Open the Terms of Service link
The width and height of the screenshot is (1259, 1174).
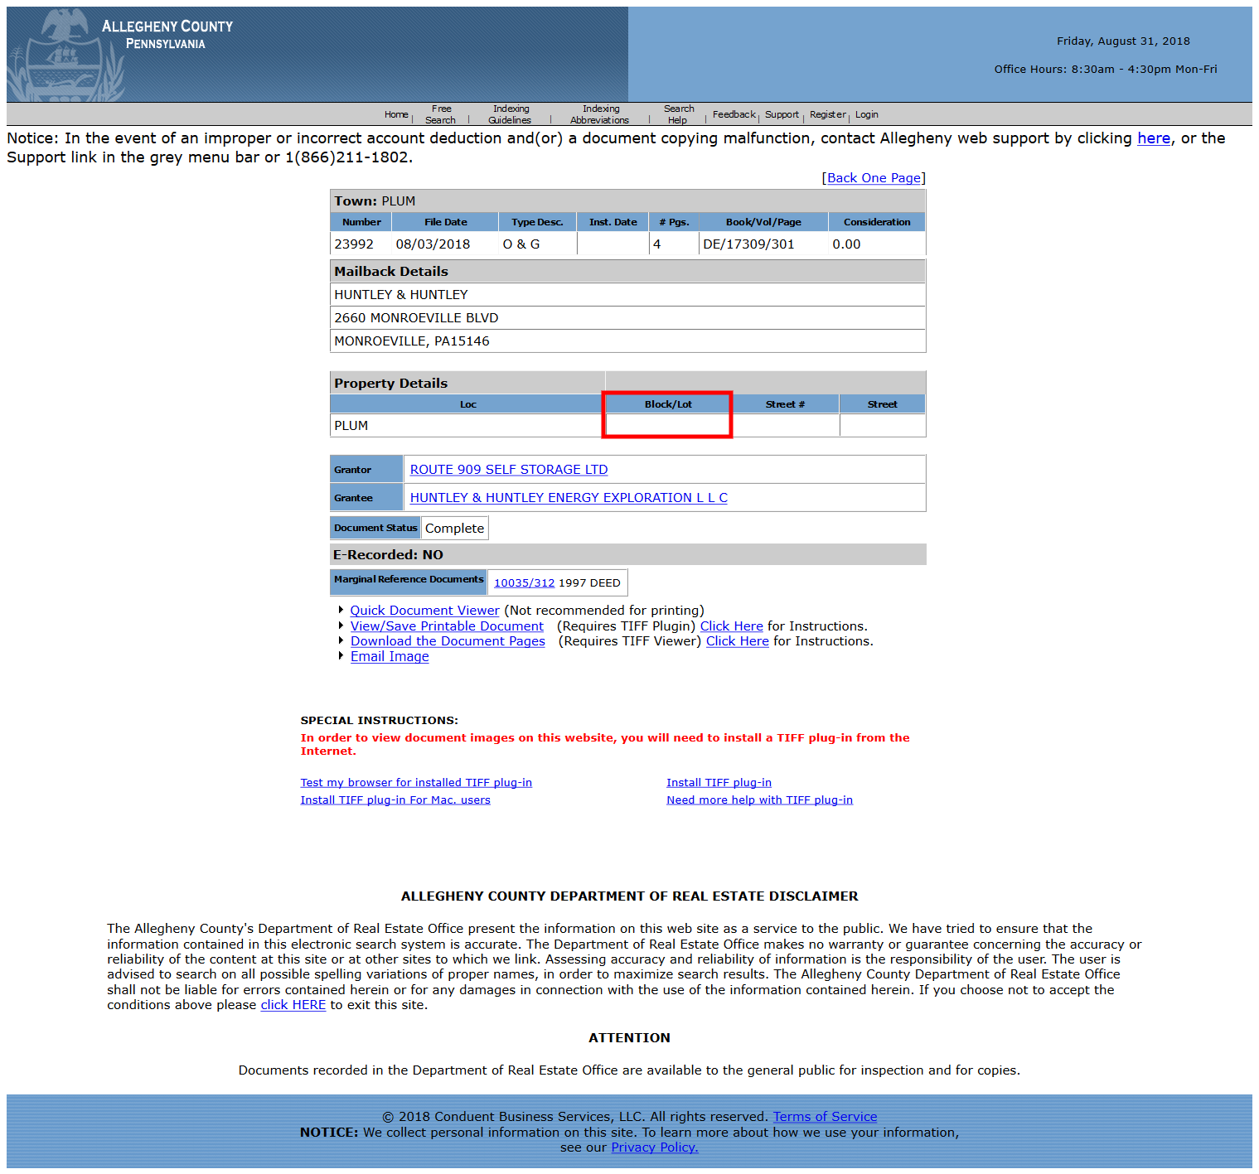825,1117
